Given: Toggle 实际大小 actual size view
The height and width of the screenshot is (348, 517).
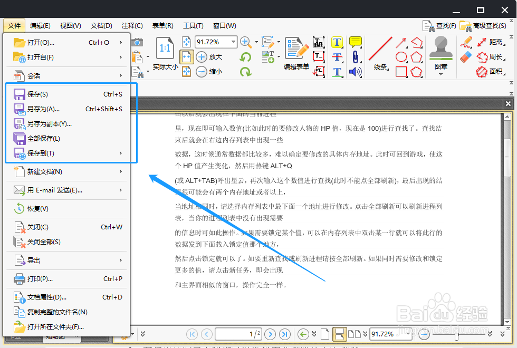Looking at the screenshot, I should pos(165,53).
